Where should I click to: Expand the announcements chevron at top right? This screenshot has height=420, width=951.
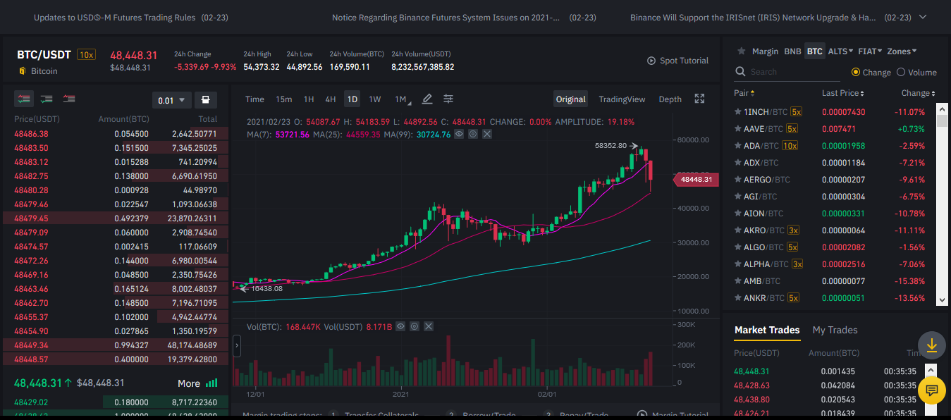924,17
